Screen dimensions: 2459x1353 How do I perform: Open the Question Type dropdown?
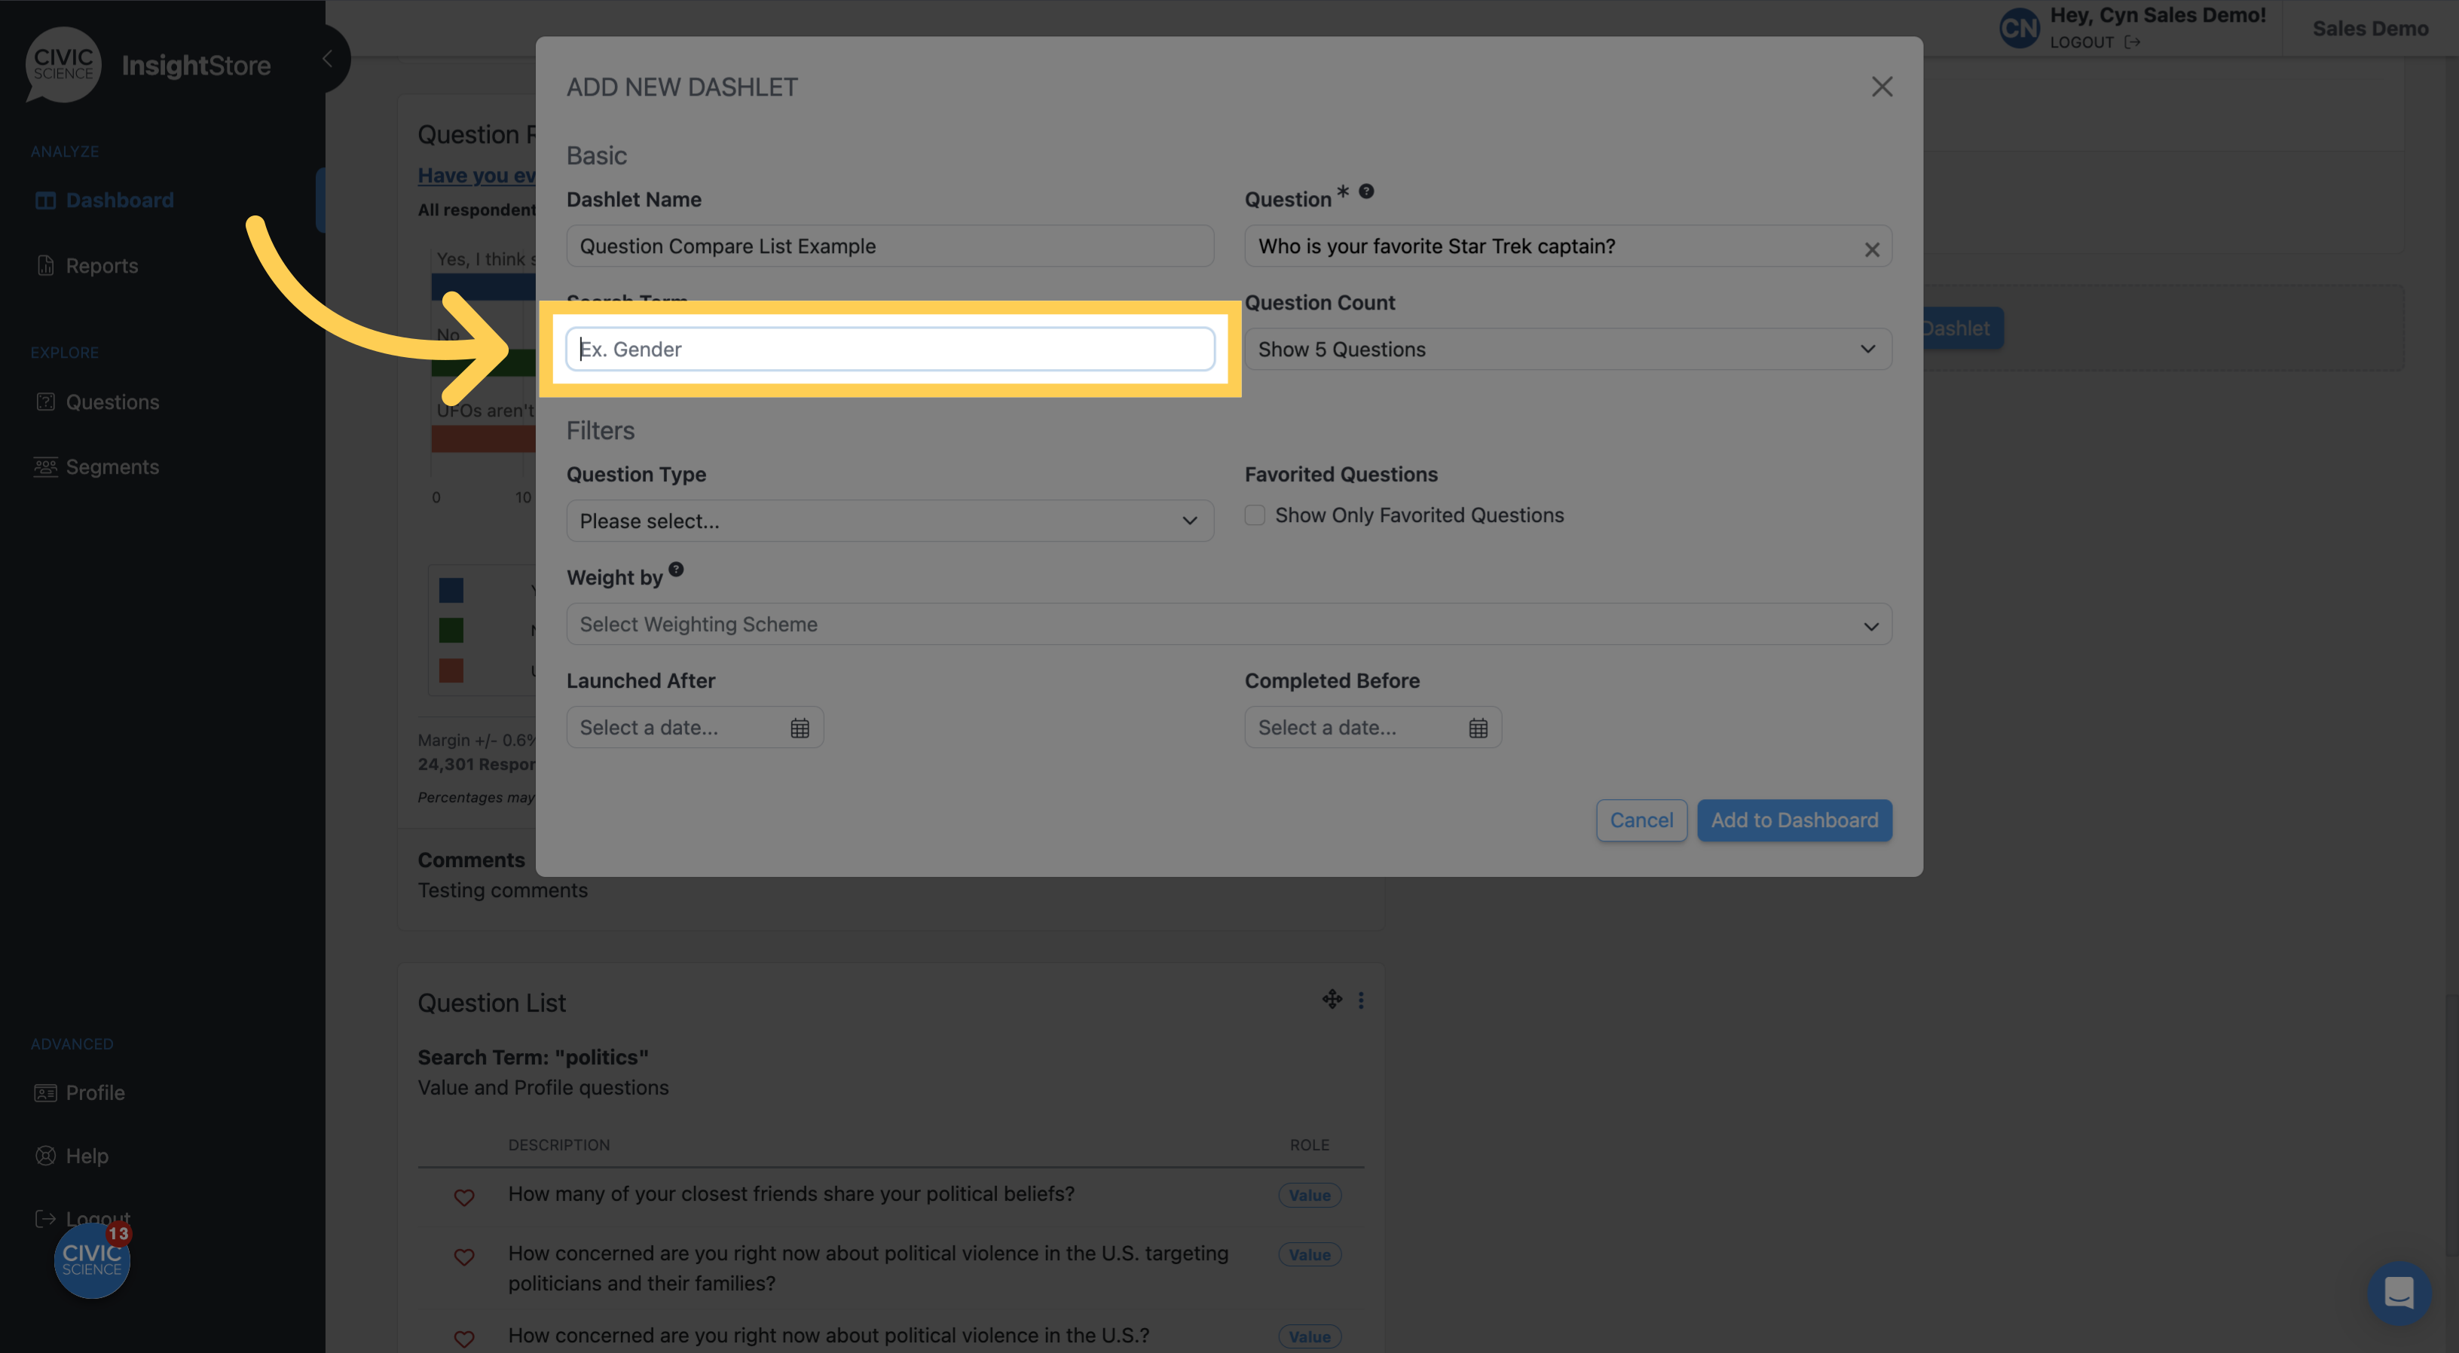pyautogui.click(x=890, y=518)
